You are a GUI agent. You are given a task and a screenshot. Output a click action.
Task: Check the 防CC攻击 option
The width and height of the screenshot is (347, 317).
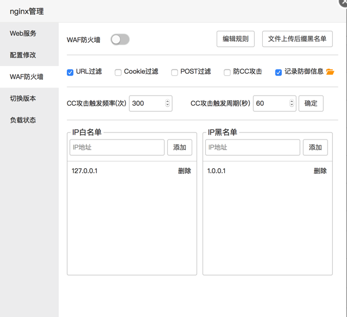pyautogui.click(x=227, y=72)
